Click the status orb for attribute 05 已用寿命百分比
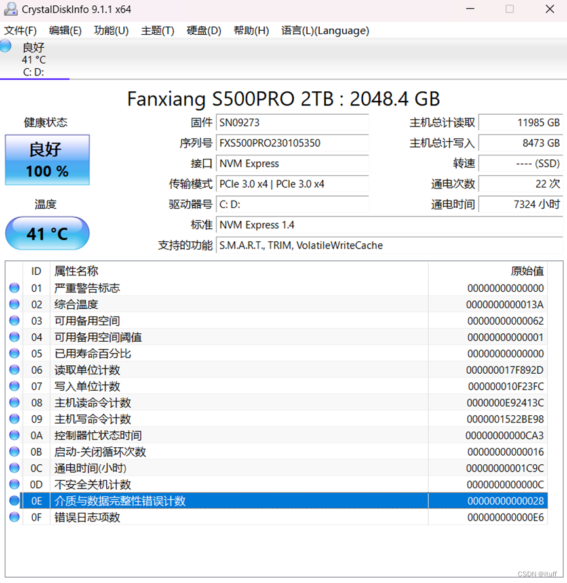This screenshot has height=583, width=567. coord(14,353)
